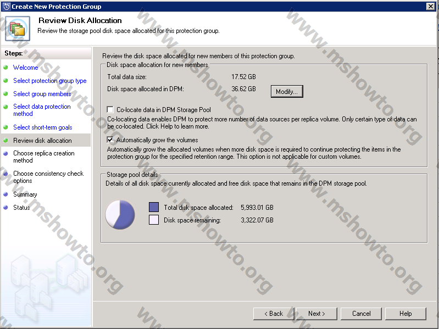
Task: Go back using the Back button
Action: click(274, 314)
